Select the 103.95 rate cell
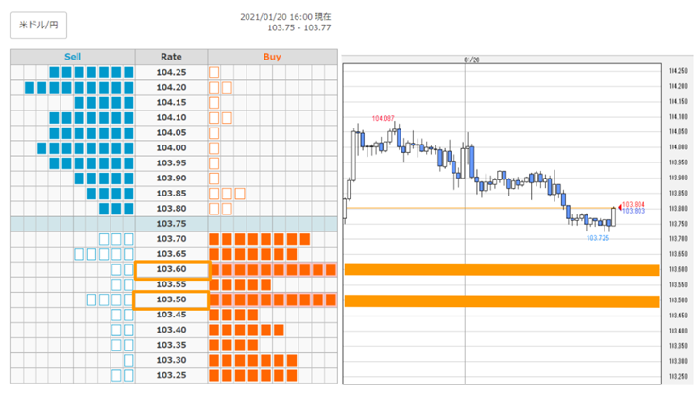Screen dimensions: 699x393 coord(171,163)
